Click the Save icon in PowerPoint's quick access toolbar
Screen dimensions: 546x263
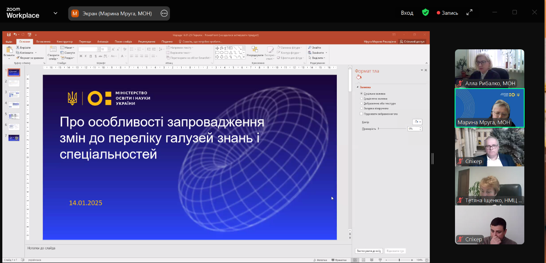[9, 35]
